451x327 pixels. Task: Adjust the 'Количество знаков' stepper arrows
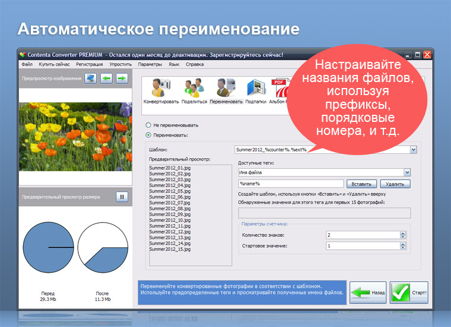(403, 235)
